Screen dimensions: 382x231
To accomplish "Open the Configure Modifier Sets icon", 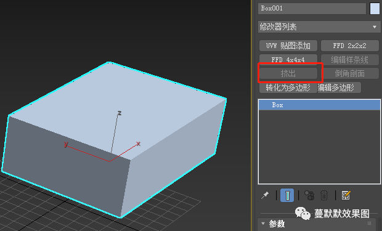I will coord(346,195).
